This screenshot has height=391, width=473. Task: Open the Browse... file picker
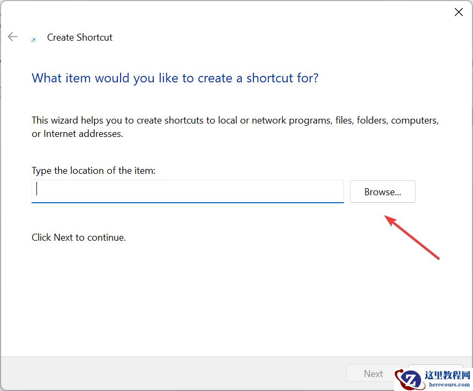382,191
